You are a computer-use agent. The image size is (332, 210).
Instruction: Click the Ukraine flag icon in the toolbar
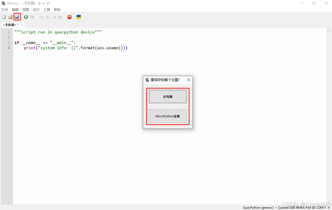(x=79, y=17)
